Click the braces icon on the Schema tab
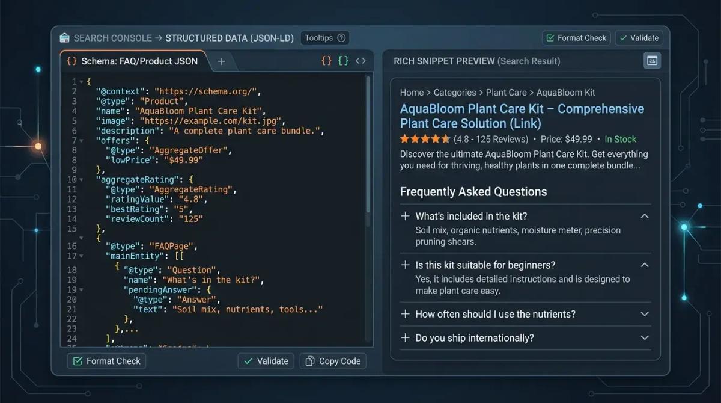This screenshot has height=403, width=721. (73, 61)
